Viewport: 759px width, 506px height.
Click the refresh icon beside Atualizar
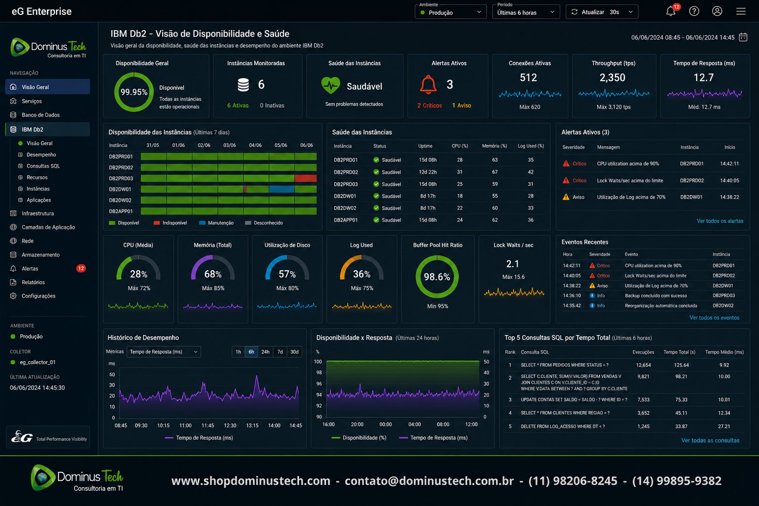(575, 12)
